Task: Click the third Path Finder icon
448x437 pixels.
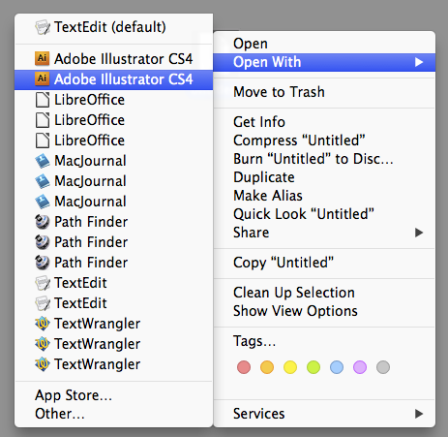Action: click(43, 263)
